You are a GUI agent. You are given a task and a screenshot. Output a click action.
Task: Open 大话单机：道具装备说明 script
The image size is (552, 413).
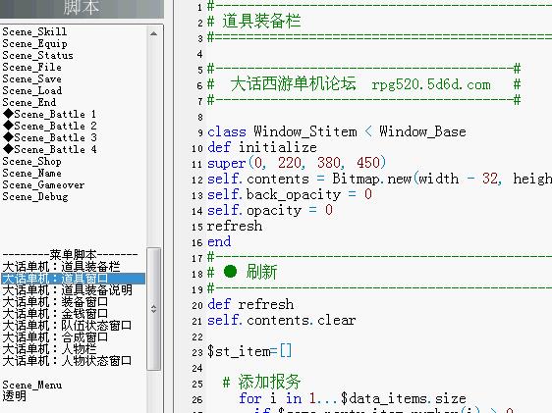67,290
